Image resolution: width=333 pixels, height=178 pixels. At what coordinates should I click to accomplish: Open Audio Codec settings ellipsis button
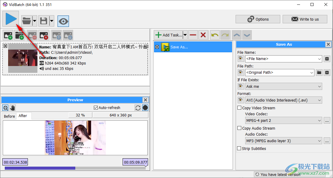click(327, 141)
